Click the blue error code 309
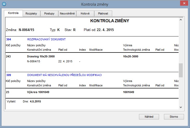The width and height of the screenshot is (190, 128). pos(8,75)
